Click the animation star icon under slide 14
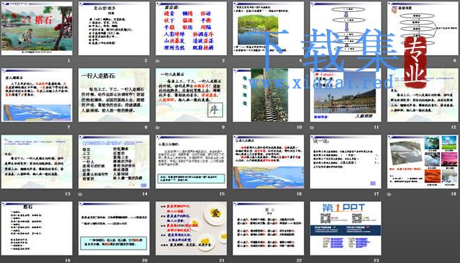 80,195
